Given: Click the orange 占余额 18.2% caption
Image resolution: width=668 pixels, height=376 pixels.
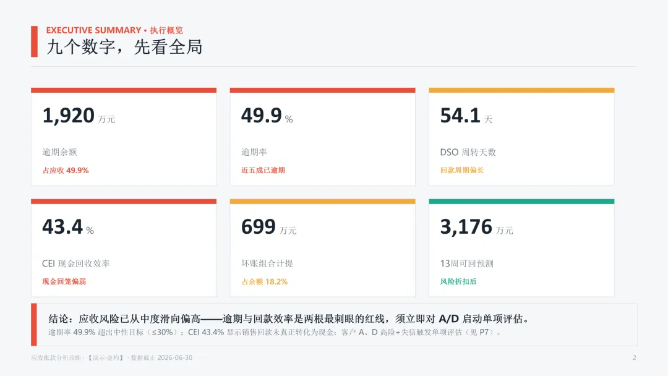Looking at the screenshot, I should point(265,282).
